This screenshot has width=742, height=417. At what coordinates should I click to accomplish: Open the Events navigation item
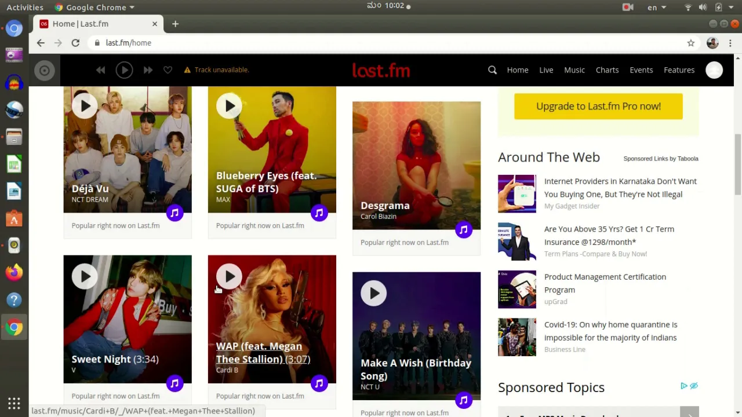(641, 70)
